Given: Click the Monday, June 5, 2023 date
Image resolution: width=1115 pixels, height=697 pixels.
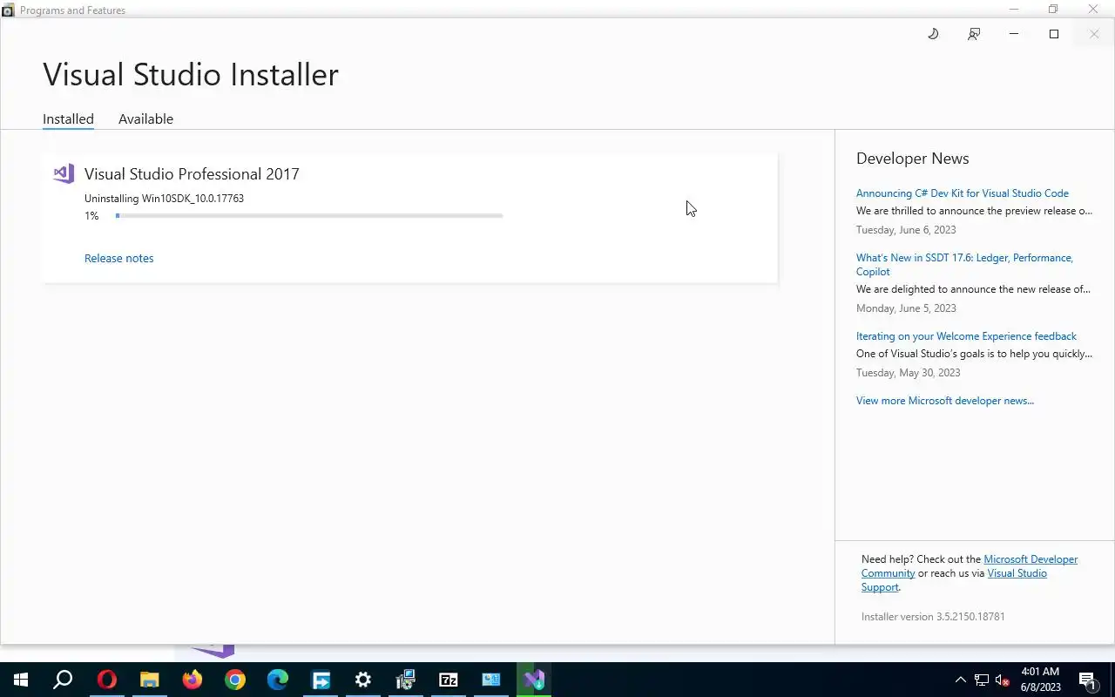Looking at the screenshot, I should click(x=906, y=308).
